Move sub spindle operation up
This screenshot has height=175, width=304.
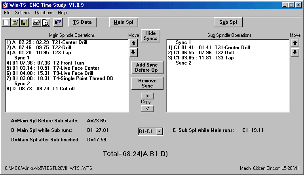click(294, 43)
